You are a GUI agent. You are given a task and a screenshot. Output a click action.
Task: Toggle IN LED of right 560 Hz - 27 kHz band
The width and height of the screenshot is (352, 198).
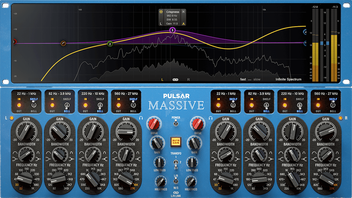pyautogui.click(x=318, y=105)
